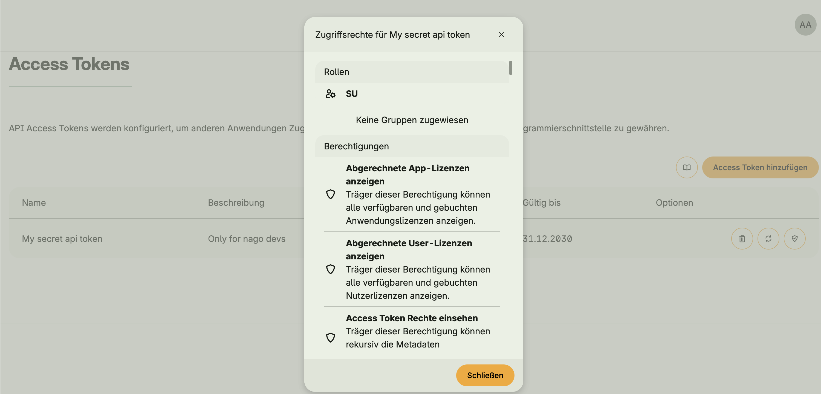Select the My secret api token row
The width and height of the screenshot is (821, 394).
62,239
